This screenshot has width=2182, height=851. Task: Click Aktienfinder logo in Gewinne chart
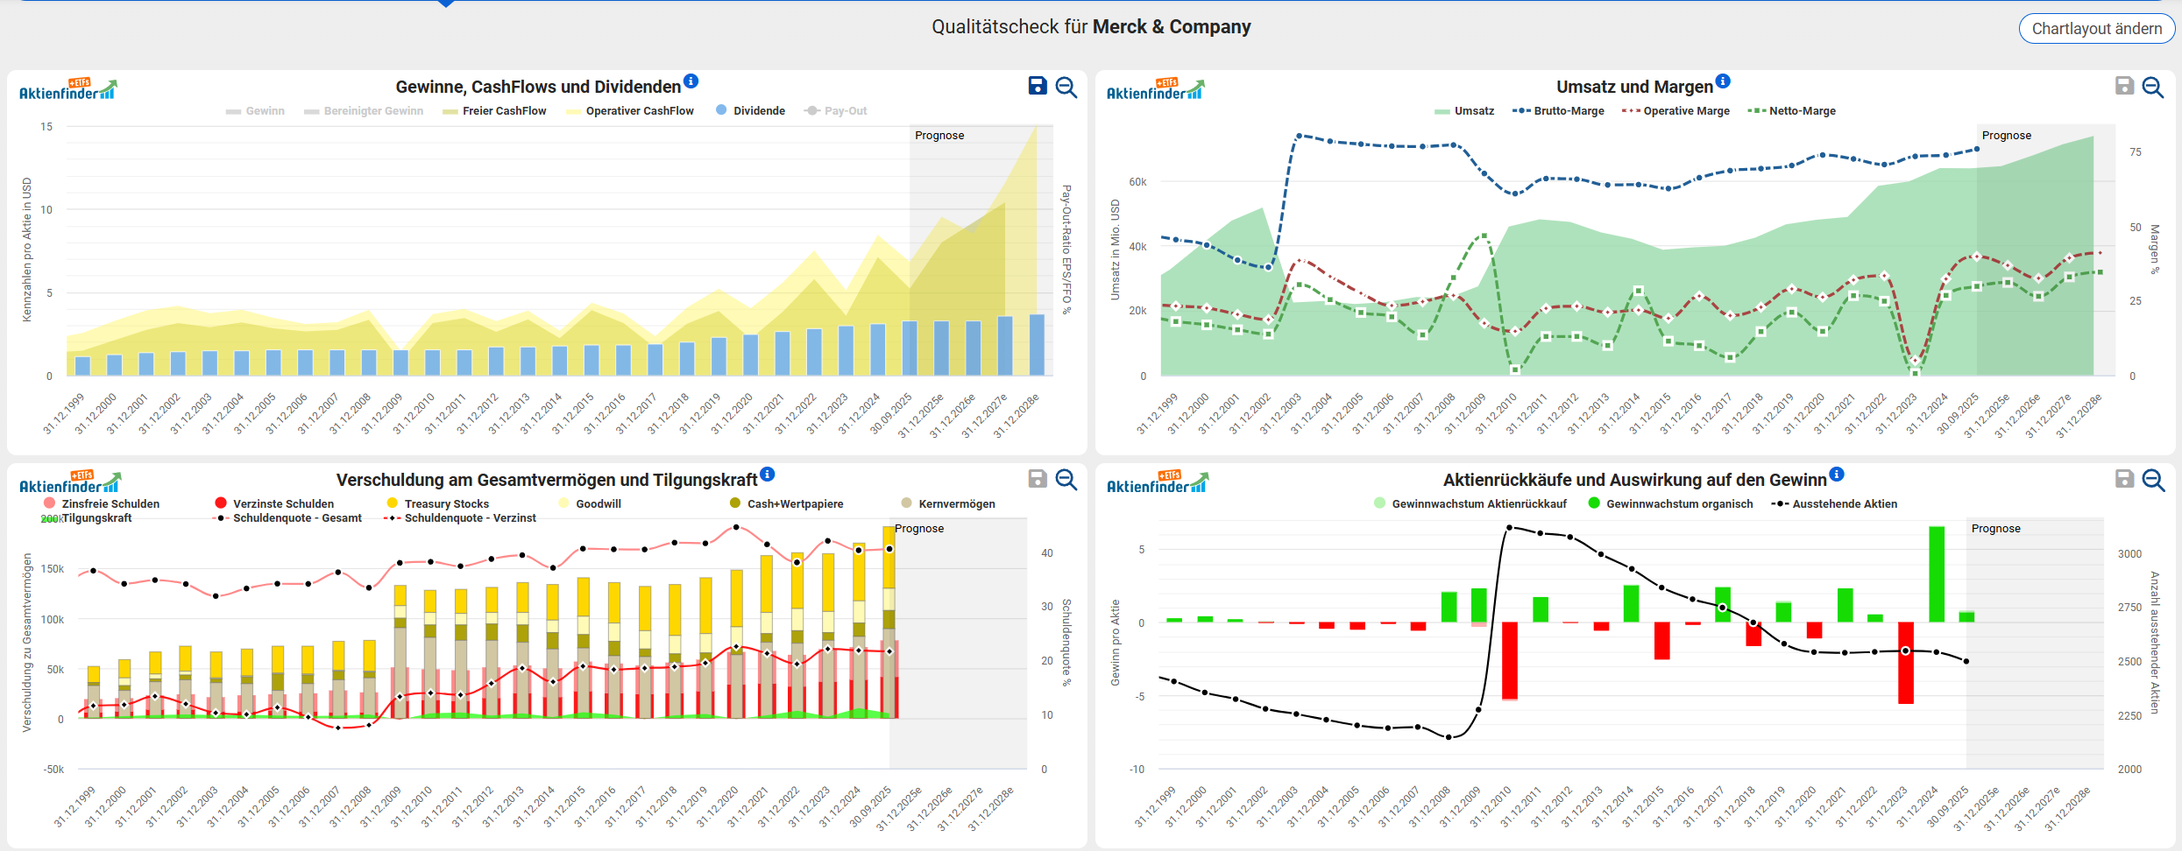point(67,89)
